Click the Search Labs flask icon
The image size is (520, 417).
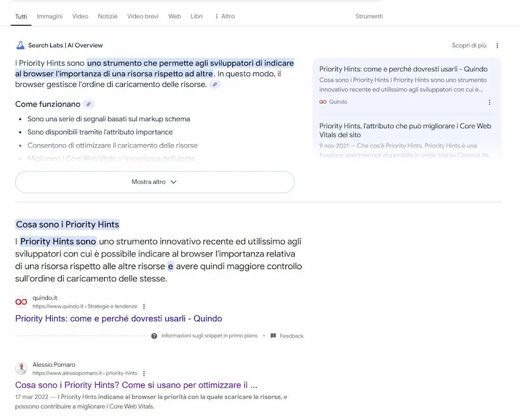[x=21, y=45]
